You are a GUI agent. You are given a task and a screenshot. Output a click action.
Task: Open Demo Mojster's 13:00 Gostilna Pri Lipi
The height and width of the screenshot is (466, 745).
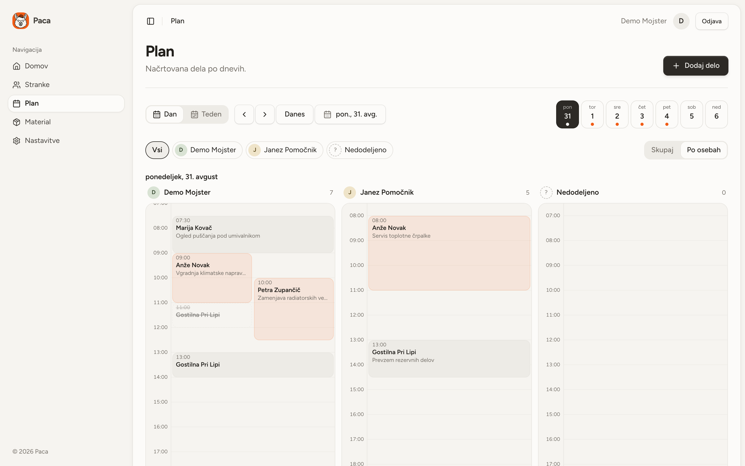pyautogui.click(x=253, y=365)
